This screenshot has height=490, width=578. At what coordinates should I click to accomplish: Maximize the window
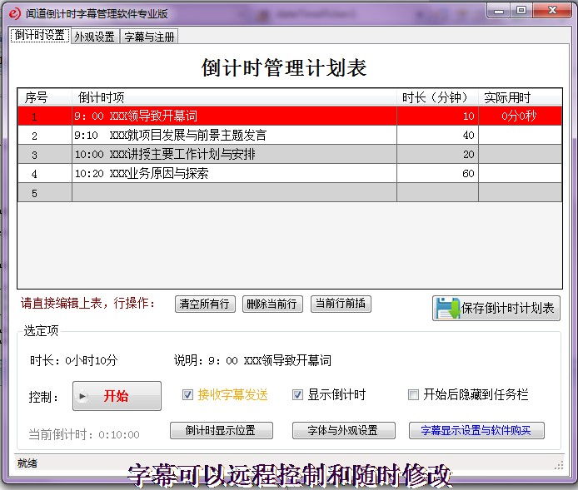[x=521, y=10]
